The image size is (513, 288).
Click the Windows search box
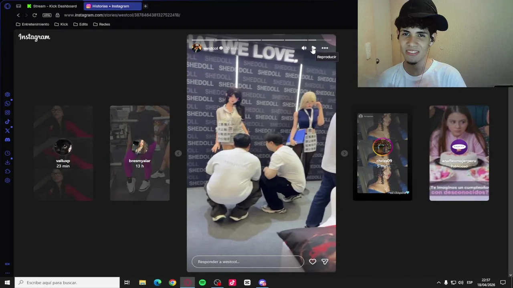[x=67, y=282]
